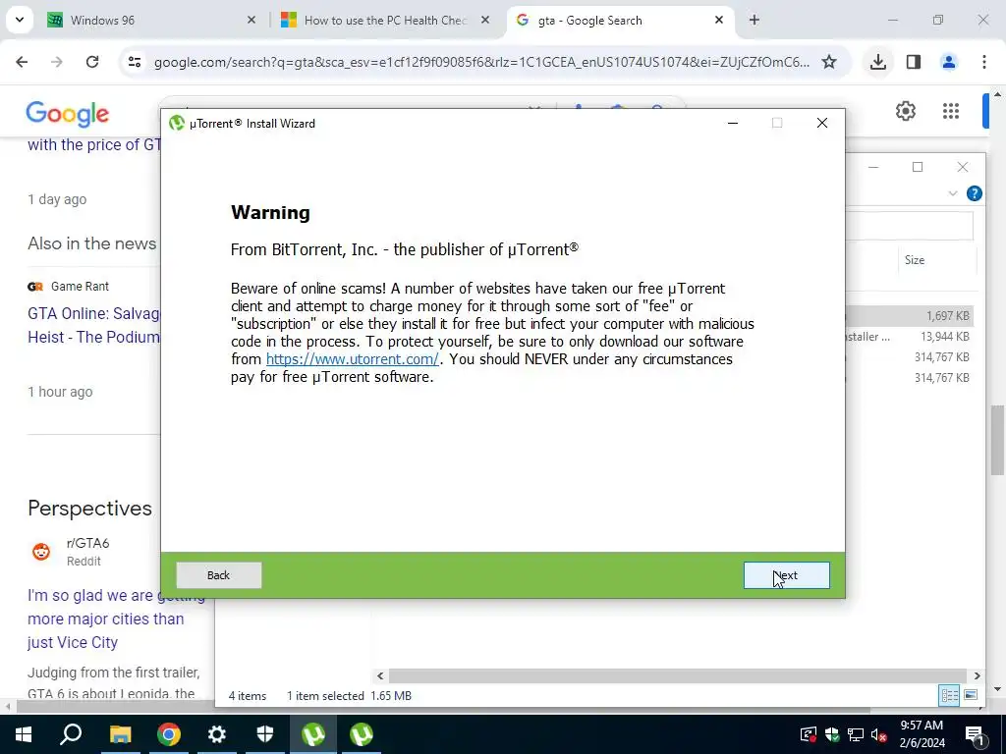
Task: Open Chrome from the taskbar
Action: [x=169, y=734]
